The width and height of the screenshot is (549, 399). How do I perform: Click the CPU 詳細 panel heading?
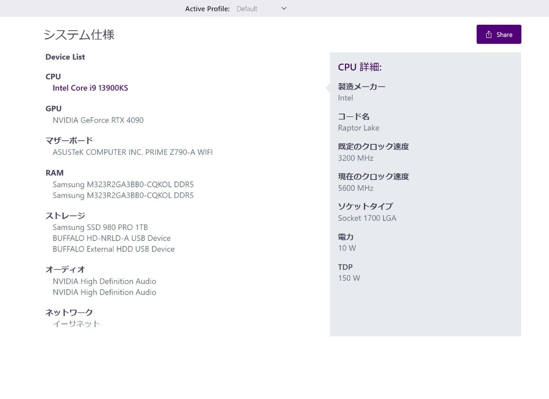click(360, 67)
